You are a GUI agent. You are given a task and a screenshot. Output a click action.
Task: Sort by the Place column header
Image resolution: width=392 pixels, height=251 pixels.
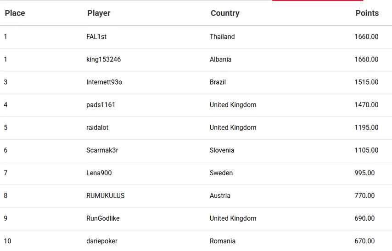point(15,13)
